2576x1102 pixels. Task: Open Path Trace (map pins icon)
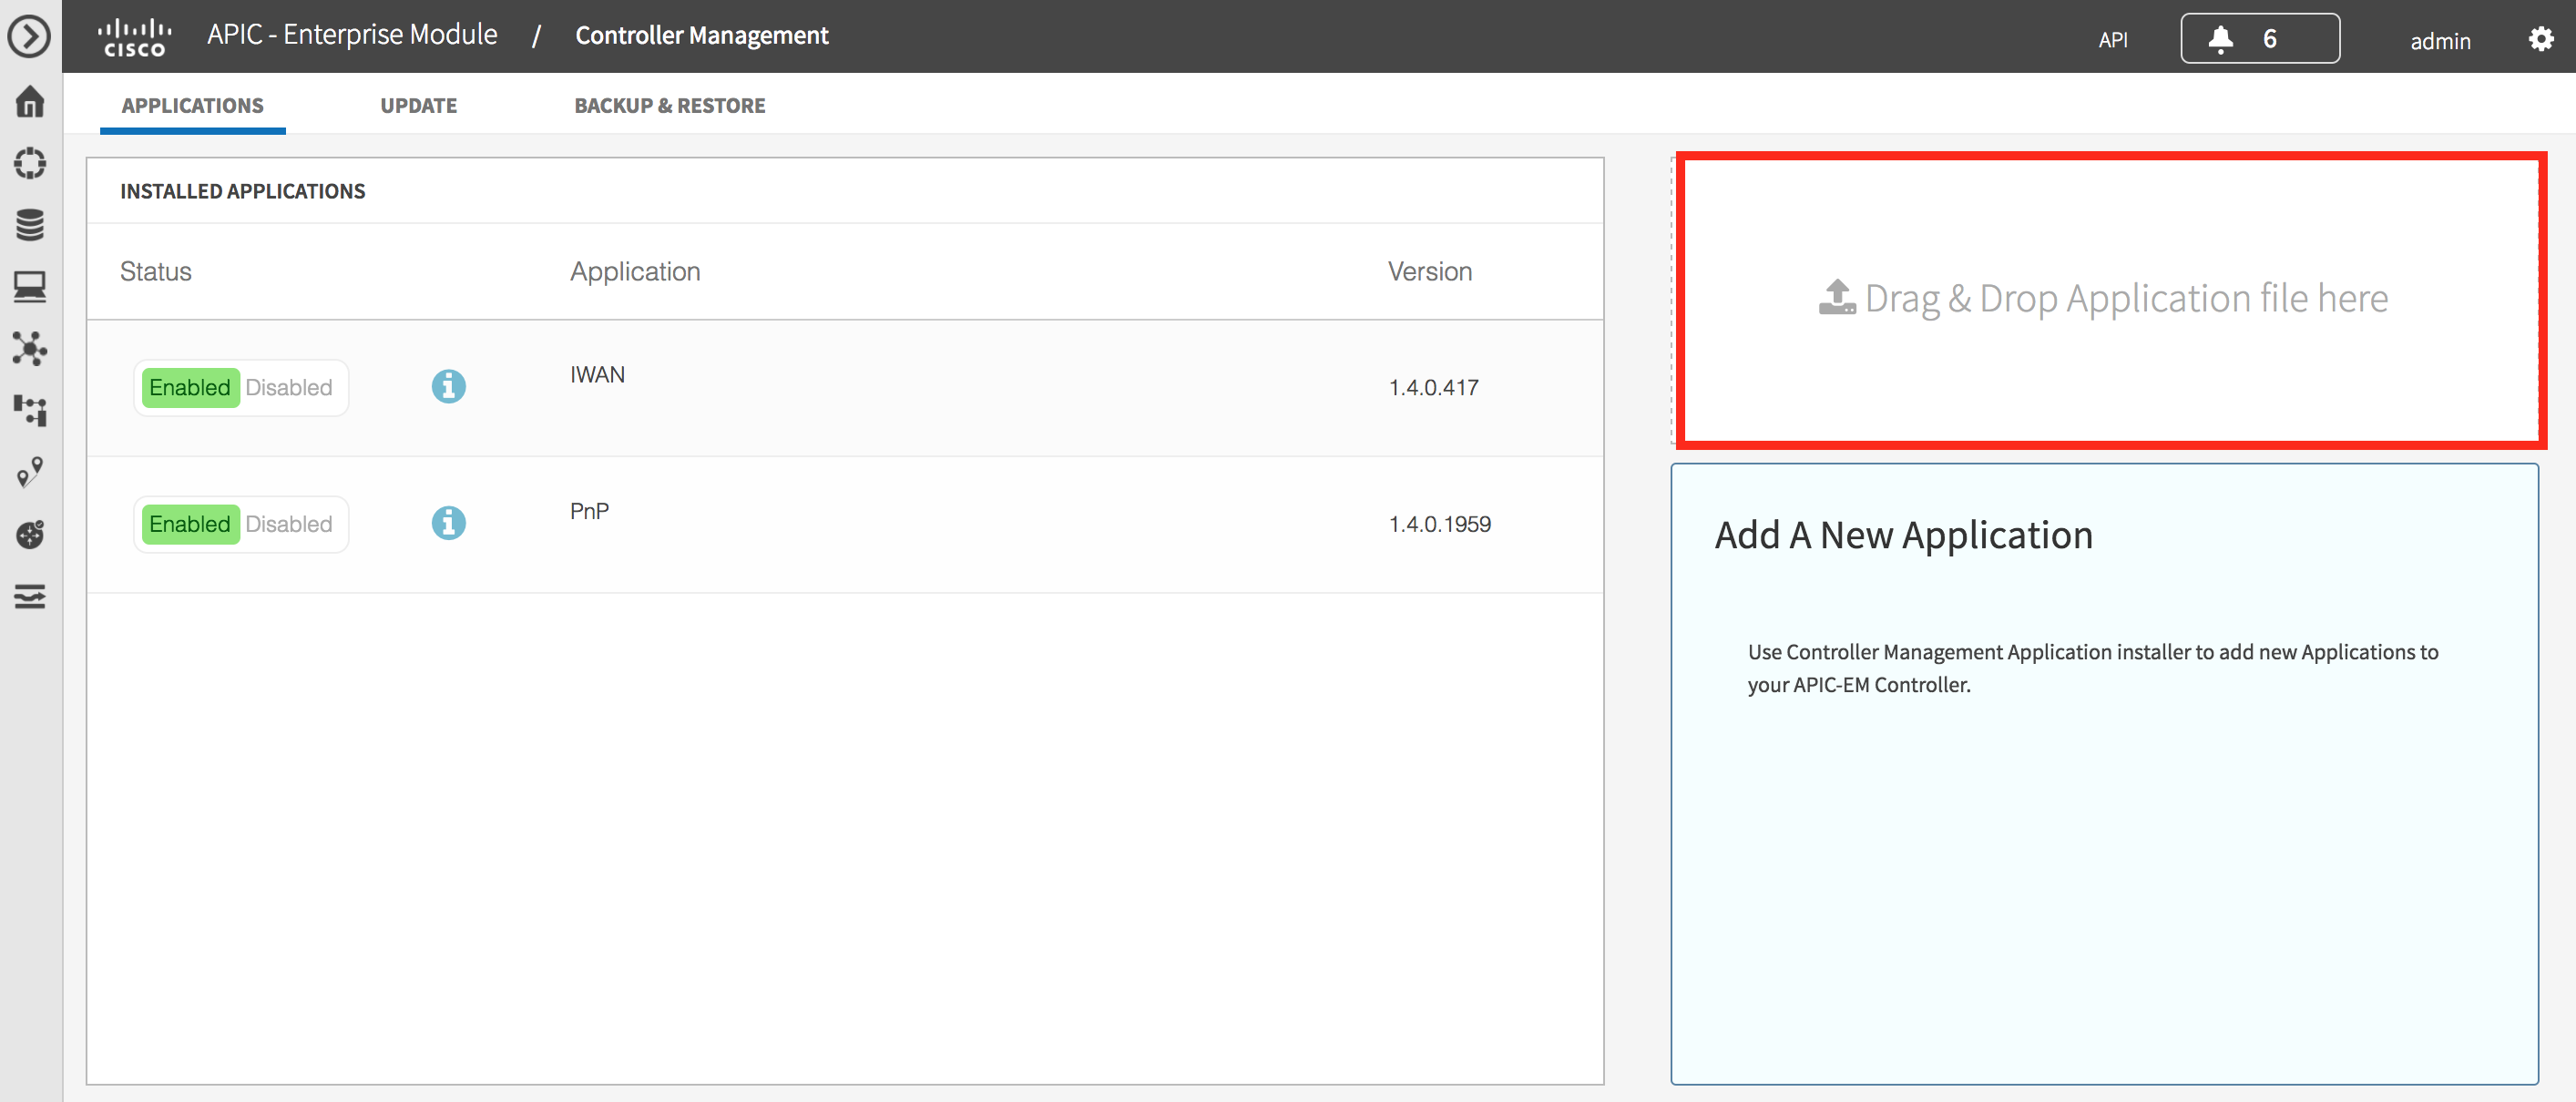point(30,472)
